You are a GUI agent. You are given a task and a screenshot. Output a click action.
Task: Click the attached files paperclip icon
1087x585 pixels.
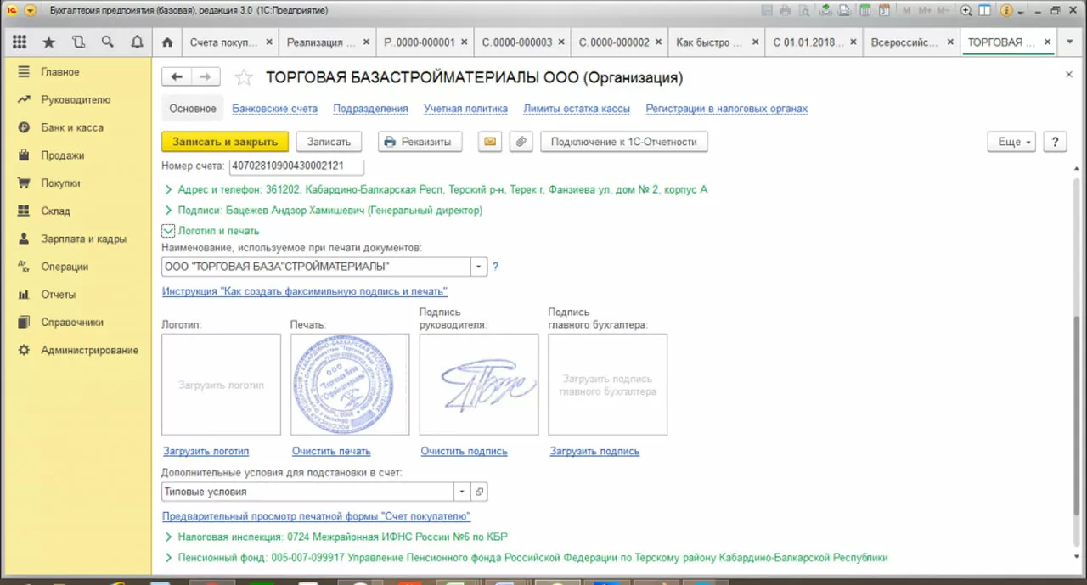521,142
